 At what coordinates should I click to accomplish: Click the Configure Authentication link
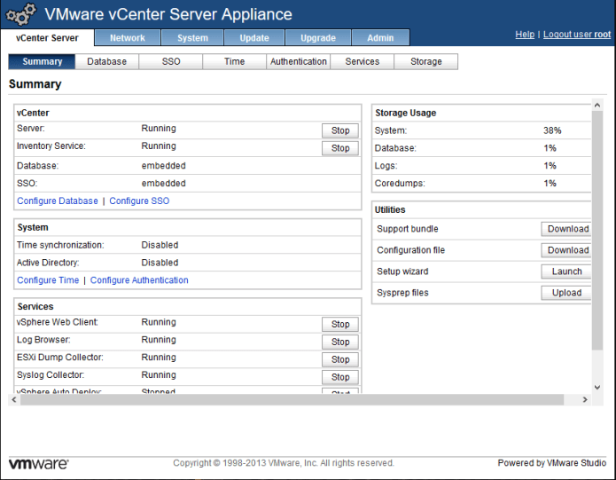click(x=139, y=280)
